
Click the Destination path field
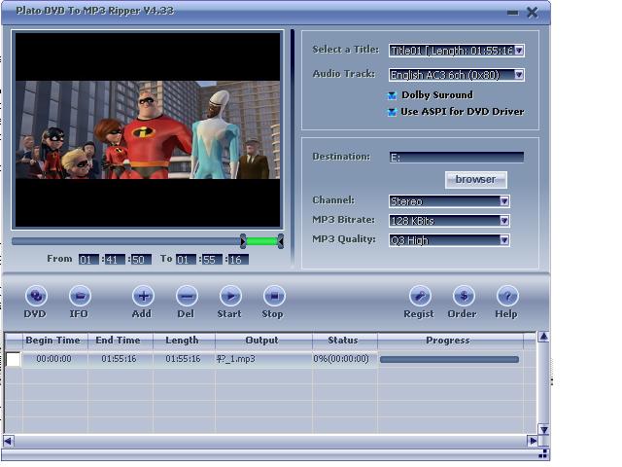click(x=457, y=158)
